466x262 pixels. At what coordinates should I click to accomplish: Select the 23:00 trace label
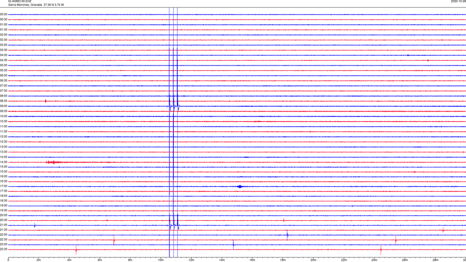pos(3,245)
